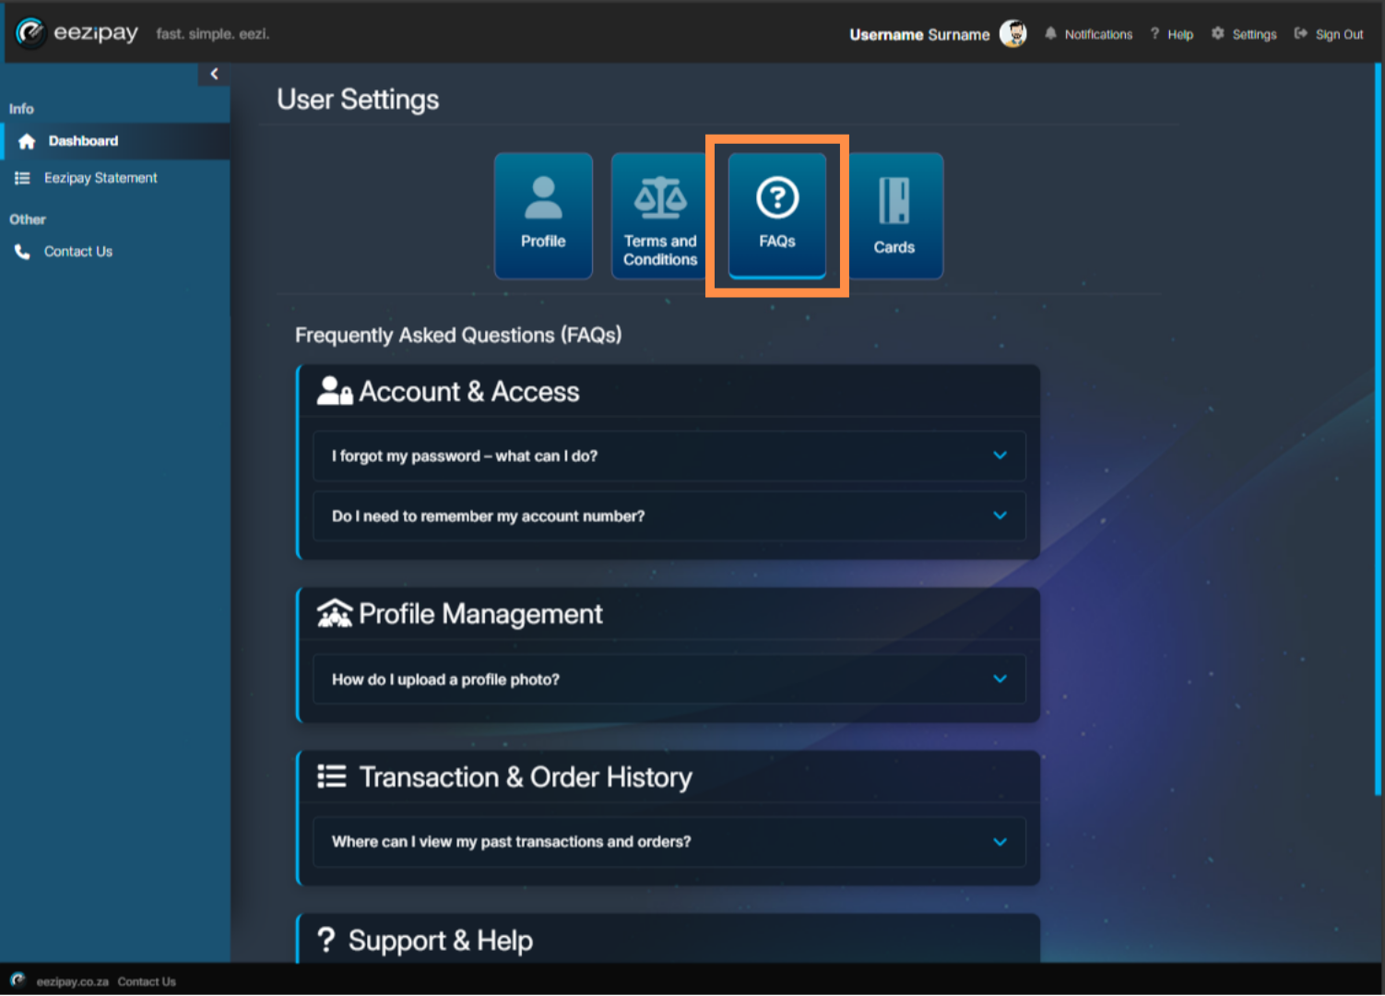Viewport: 1385px width, 996px height.
Task: Open Settings from the header text
Action: coord(1255,35)
